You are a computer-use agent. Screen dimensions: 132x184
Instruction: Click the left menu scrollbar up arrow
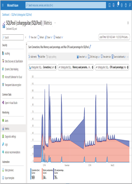click(27, 44)
